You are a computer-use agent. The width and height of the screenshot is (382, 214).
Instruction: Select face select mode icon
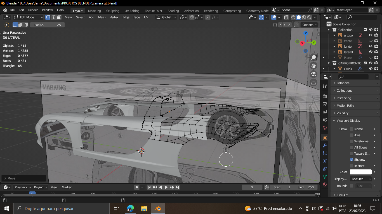point(59,17)
